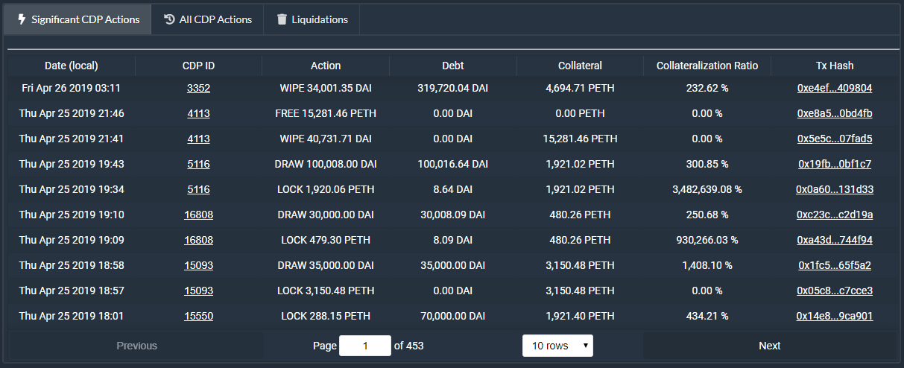Open CDP 5116 in the LOCK 1,920.06 PETH row
This screenshot has height=368, width=904.
pyautogui.click(x=198, y=189)
